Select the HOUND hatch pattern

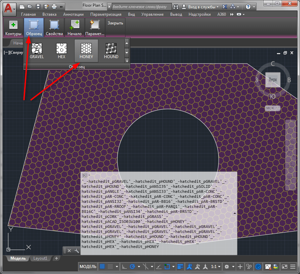coord(111,51)
